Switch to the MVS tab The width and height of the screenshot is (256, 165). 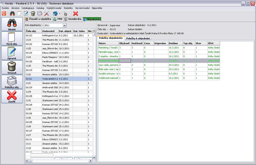pyautogui.click(x=58, y=19)
